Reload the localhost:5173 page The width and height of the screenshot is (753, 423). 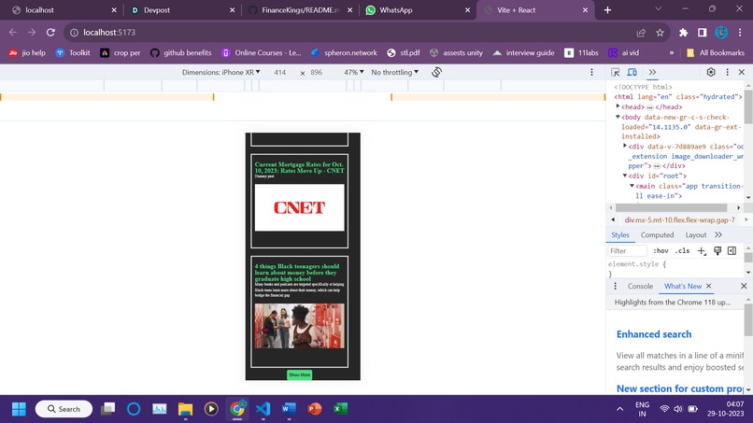[x=50, y=32]
